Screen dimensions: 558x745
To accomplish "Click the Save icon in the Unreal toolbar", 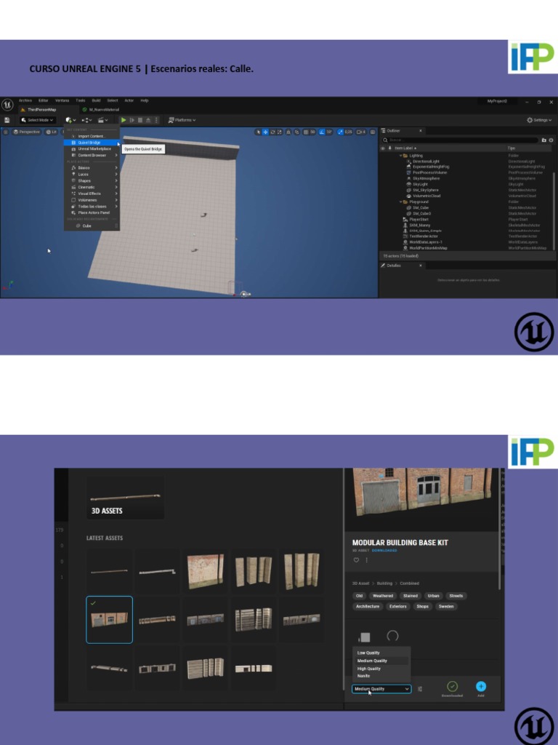I will [7, 120].
